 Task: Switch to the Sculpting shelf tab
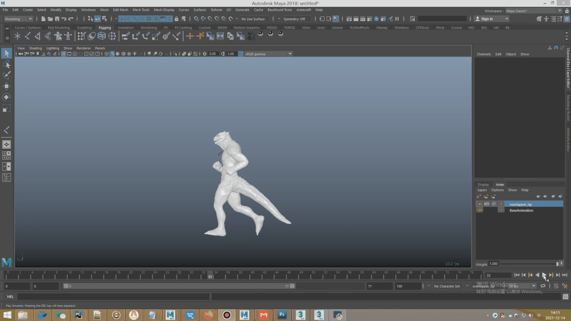[x=84, y=27]
